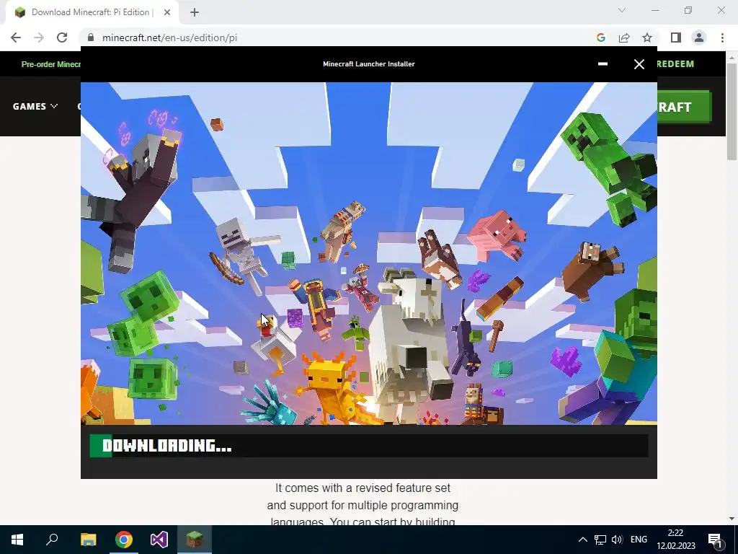Open the tab search chevron
The width and height of the screenshot is (738, 554).
(x=622, y=10)
